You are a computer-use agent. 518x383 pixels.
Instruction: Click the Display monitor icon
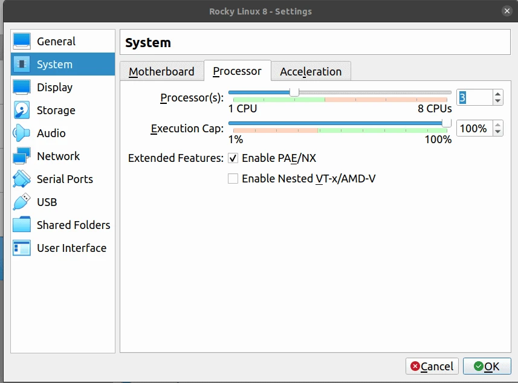pyautogui.click(x=22, y=87)
